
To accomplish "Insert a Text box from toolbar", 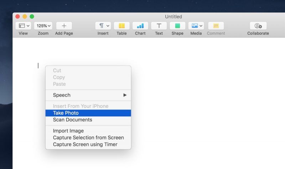I will [159, 26].
